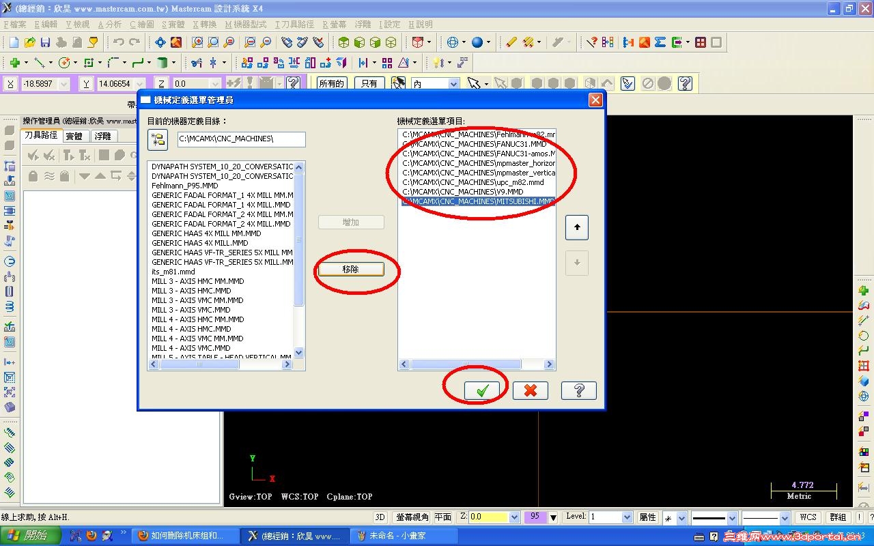
Task: Click the Fit to screen icon
Action: pyautogui.click(x=160, y=42)
